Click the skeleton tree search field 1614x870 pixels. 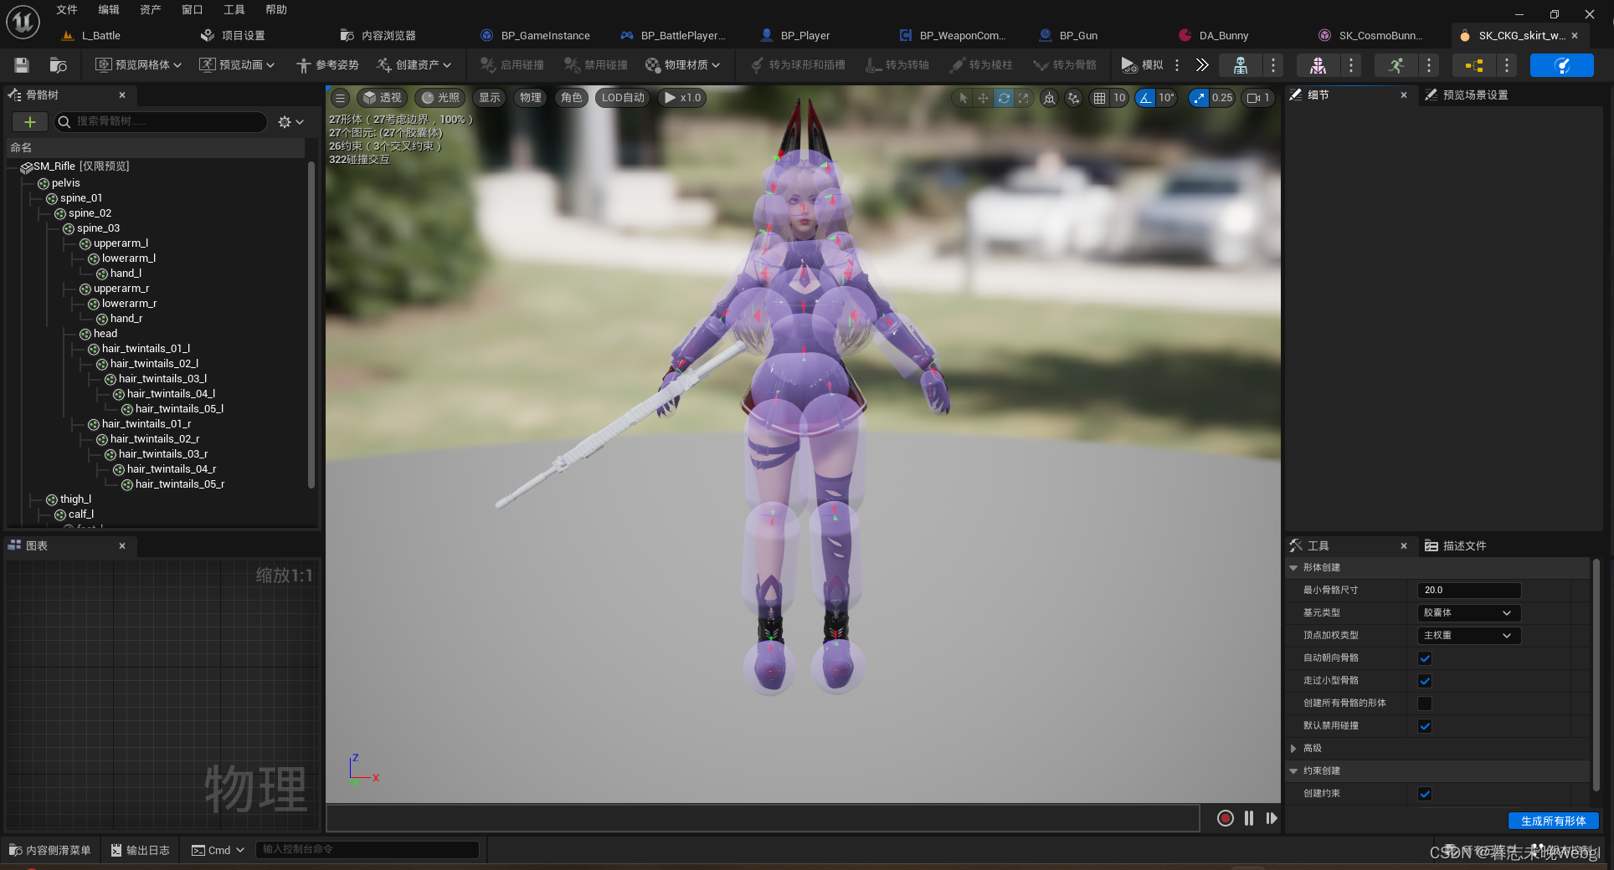click(161, 122)
